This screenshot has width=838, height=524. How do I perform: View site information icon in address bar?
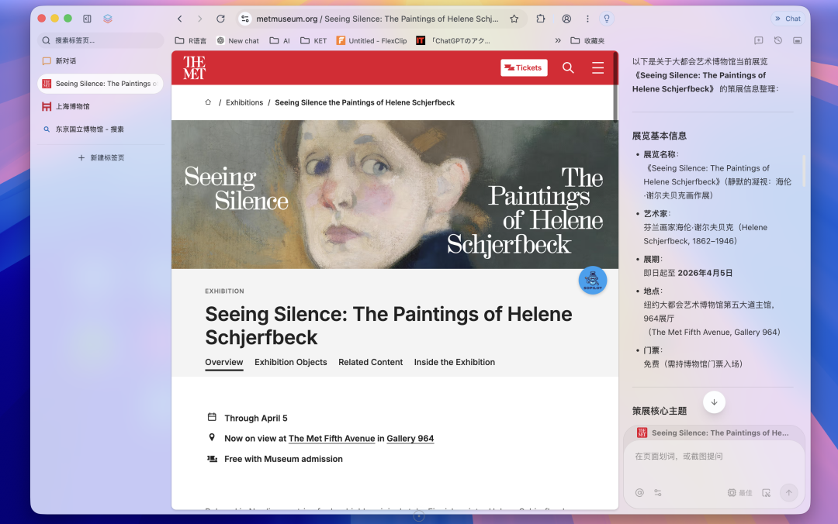244,19
